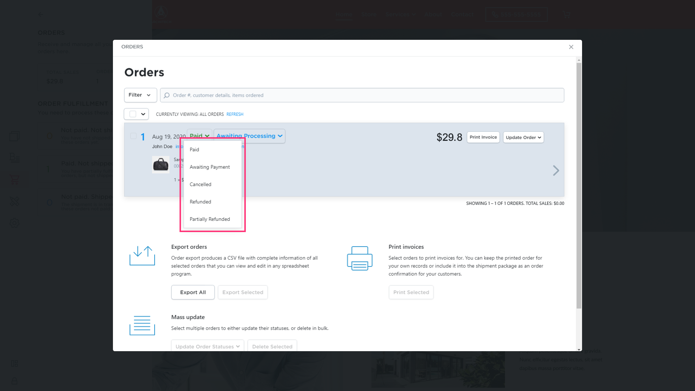
Task: Open the Update Order dropdown
Action: click(523, 137)
